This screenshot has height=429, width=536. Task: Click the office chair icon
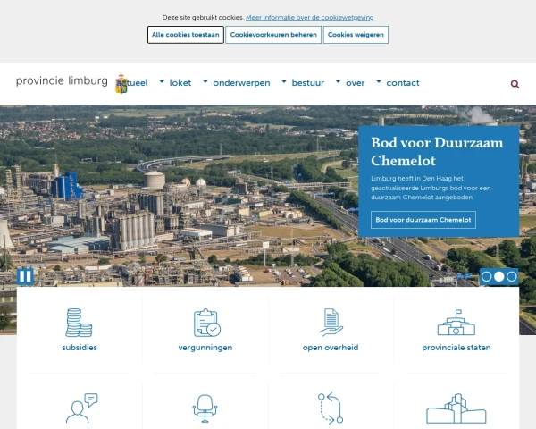(x=205, y=408)
